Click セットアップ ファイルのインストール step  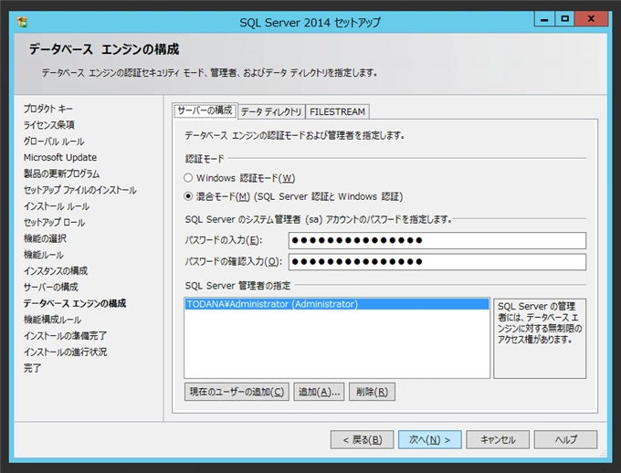pyautogui.click(x=79, y=190)
